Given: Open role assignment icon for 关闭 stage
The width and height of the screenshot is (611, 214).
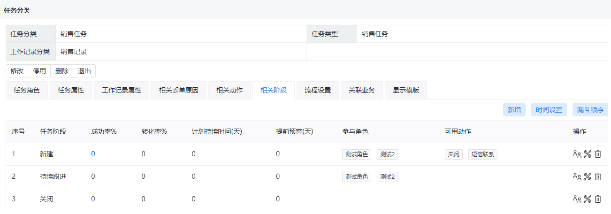Looking at the screenshot, I should [x=577, y=199].
